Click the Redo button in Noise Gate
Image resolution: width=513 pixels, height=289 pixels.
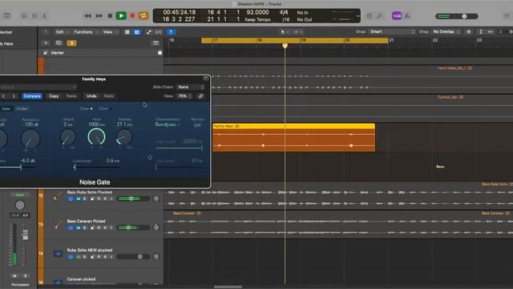(109, 96)
